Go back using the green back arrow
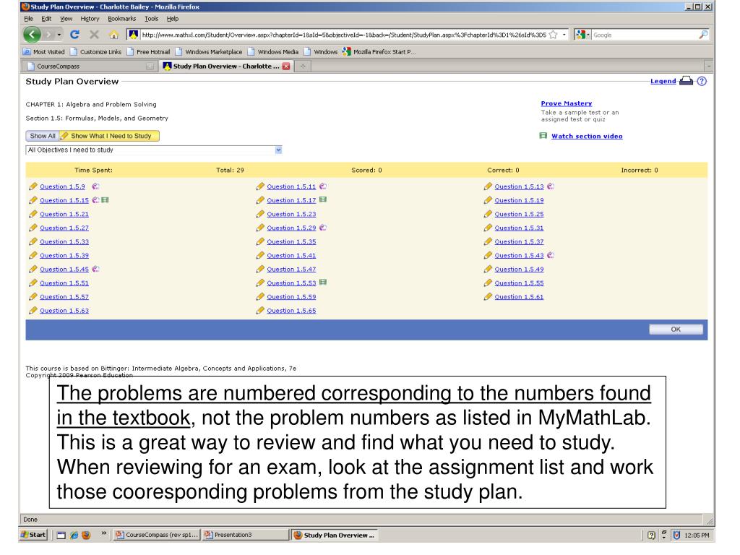 [x=32, y=35]
